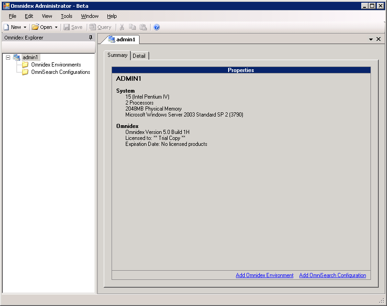Click the Open folder toolbar button
387x306 pixels.
42,27
